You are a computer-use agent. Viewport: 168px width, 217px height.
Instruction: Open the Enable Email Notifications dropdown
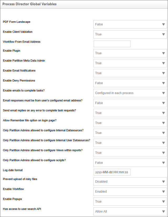[x=130, y=73]
